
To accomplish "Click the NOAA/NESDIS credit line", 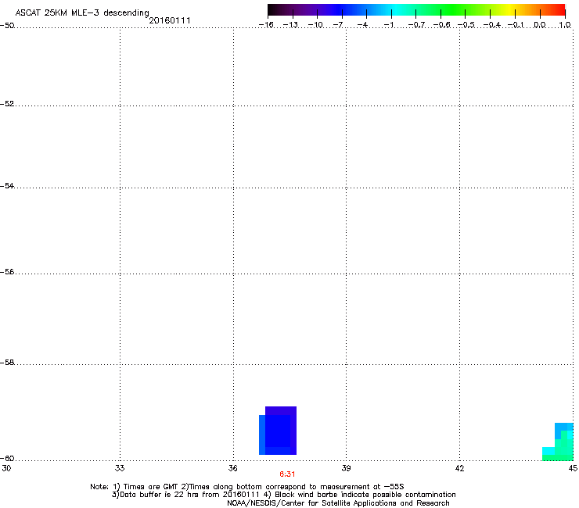I will [338, 503].
